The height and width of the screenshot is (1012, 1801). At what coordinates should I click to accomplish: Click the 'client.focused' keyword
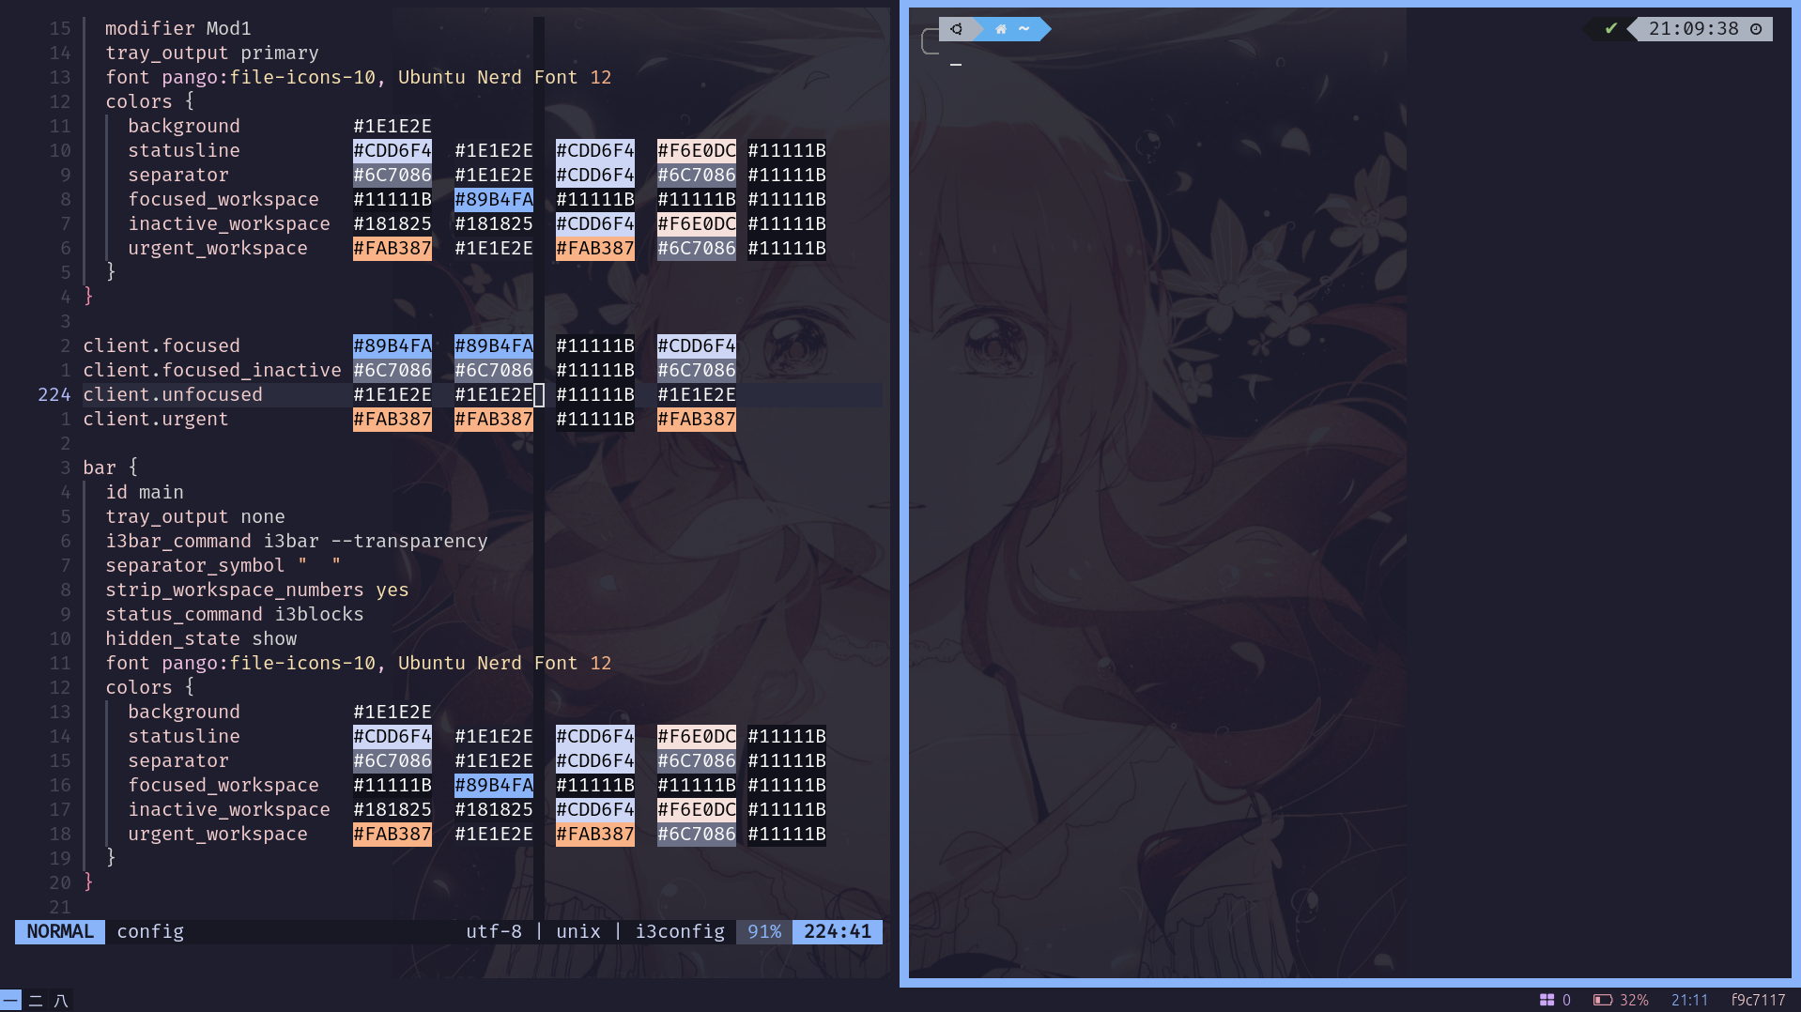click(162, 345)
